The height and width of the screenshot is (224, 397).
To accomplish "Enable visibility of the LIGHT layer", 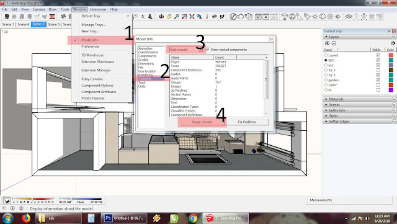I will 378,85.
